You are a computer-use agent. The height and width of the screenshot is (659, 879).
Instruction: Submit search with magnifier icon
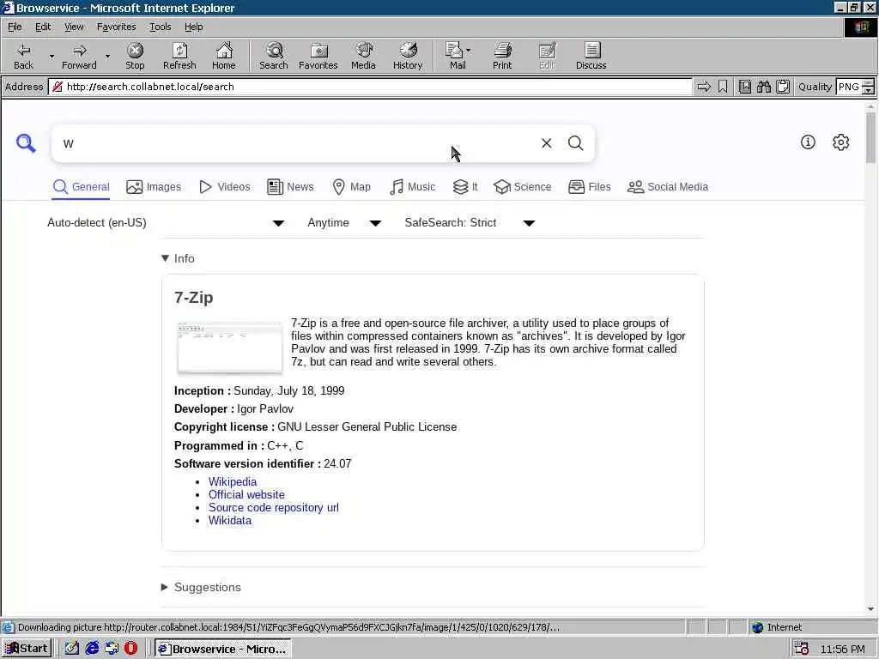point(575,143)
